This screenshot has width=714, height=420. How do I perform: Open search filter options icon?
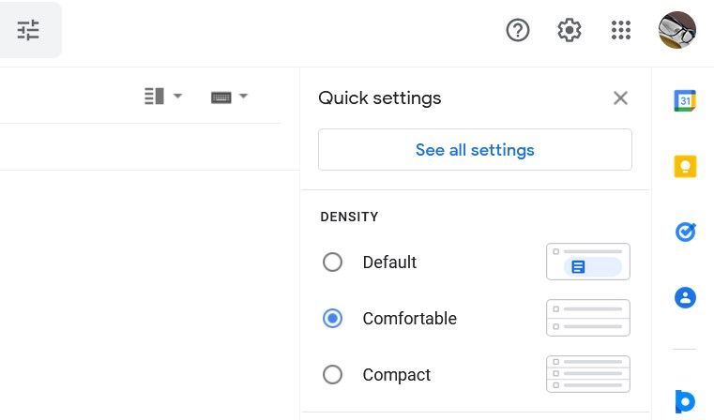coord(28,30)
